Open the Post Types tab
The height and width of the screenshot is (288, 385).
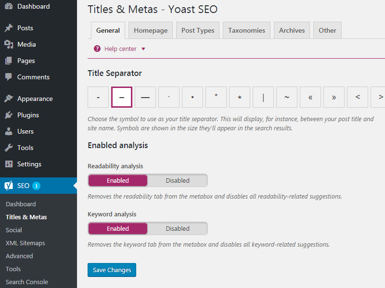coord(198,30)
